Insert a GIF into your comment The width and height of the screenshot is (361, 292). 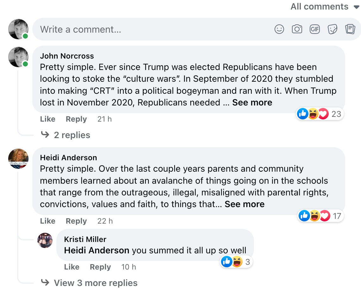pyautogui.click(x=314, y=29)
